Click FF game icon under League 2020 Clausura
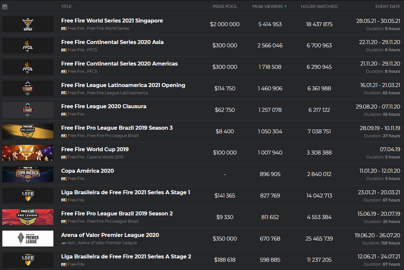Image resolution: width=404 pixels, height=270 pixels. pos(64,114)
